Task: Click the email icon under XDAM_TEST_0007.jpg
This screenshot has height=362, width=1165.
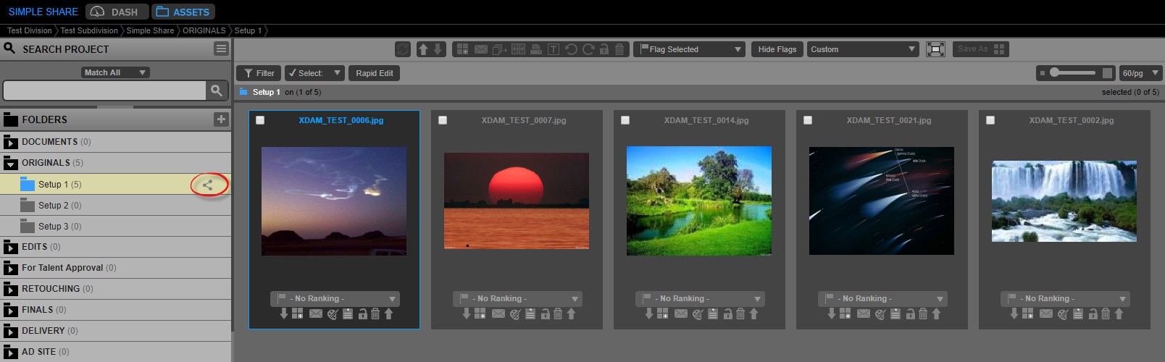Action: click(498, 314)
